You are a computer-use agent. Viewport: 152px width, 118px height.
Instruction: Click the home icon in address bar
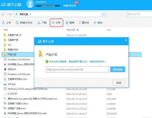[16, 14]
